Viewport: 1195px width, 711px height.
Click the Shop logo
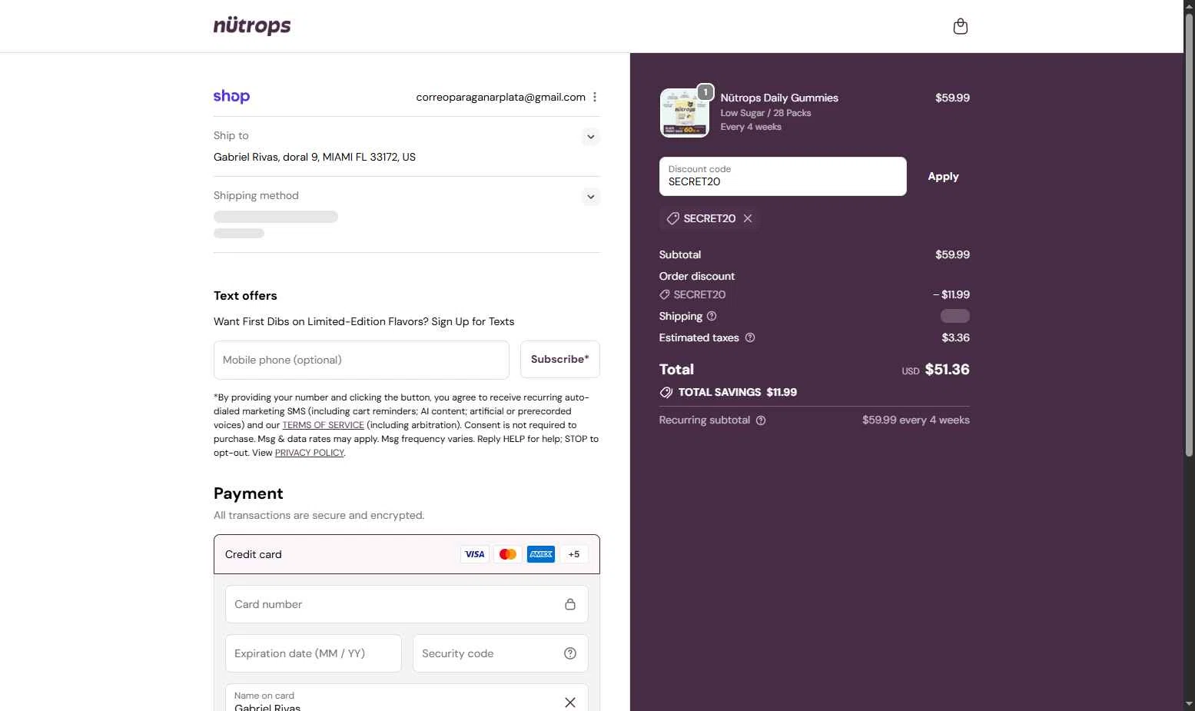click(x=231, y=96)
